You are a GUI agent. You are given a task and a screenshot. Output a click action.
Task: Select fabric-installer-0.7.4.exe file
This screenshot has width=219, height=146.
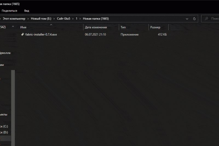point(41,34)
